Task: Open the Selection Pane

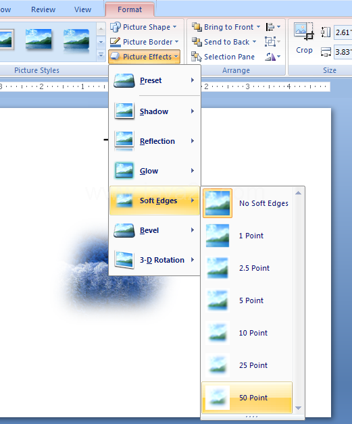Action: tap(223, 57)
